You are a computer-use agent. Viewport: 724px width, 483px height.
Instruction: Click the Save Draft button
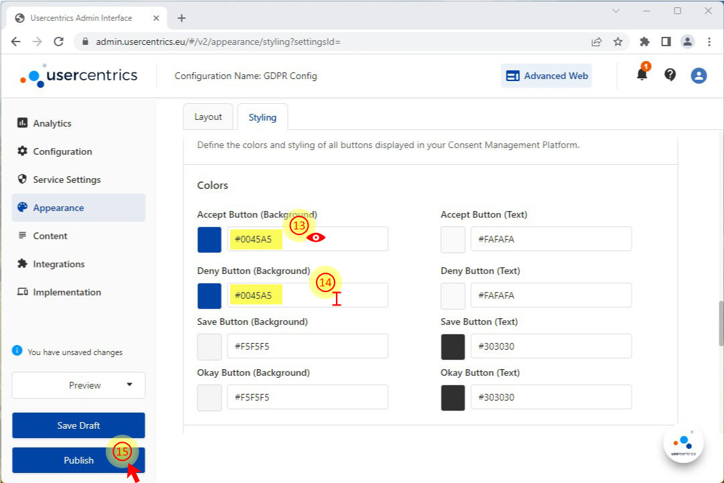pyautogui.click(x=78, y=425)
